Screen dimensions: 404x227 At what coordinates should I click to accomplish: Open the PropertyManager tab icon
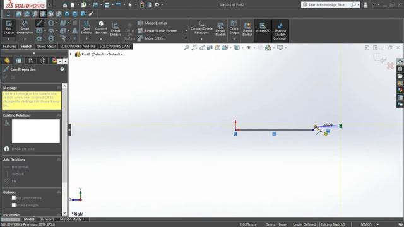19,61
